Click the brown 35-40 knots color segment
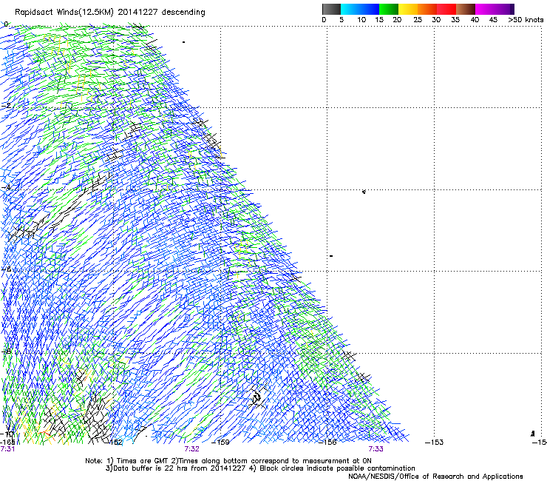 click(466, 9)
